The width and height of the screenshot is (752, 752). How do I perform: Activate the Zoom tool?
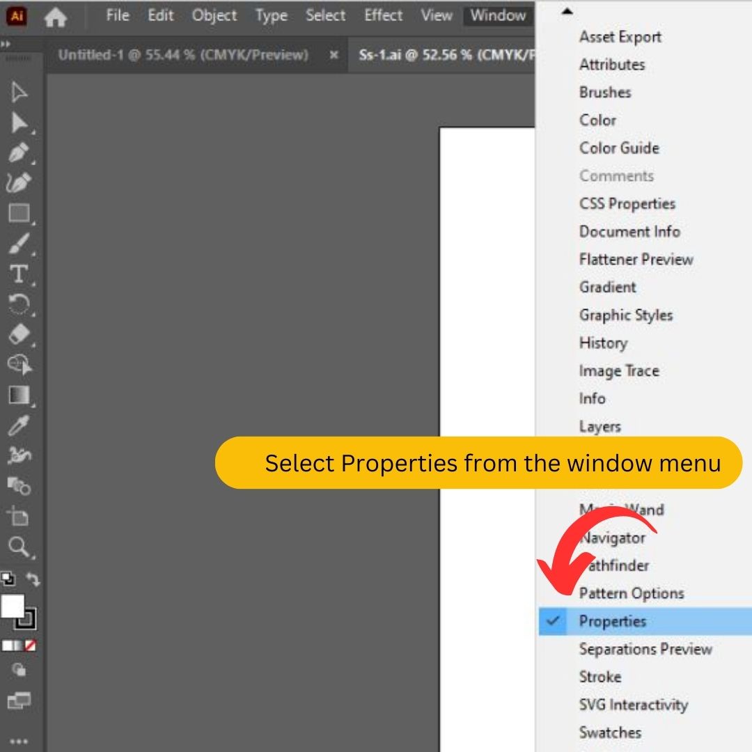tap(19, 547)
